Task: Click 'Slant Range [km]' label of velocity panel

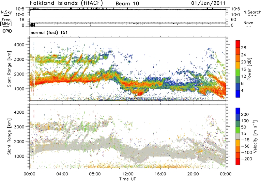Action: (9, 137)
